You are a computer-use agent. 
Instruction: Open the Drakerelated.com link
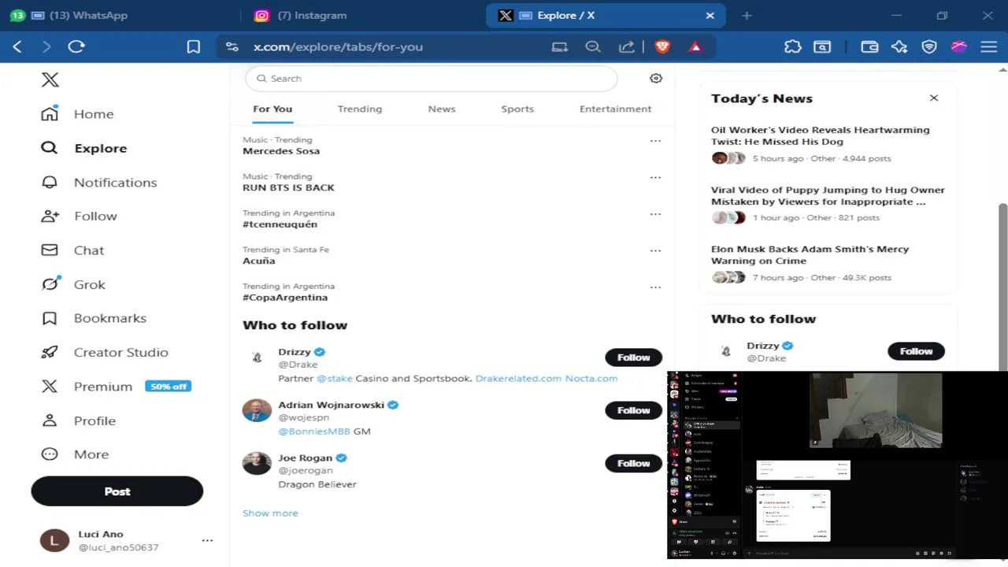(x=518, y=379)
